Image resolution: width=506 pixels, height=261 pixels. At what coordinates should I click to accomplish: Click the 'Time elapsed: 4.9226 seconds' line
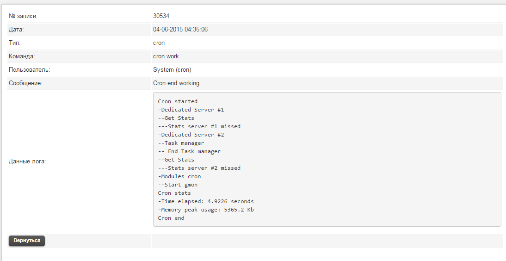click(x=206, y=201)
